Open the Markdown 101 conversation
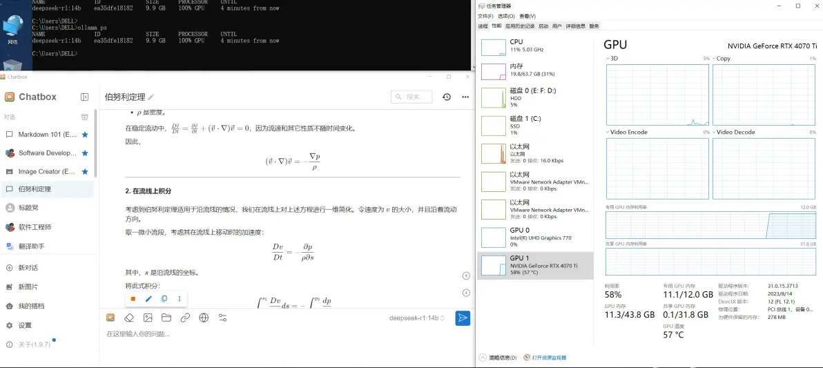823x368 pixels. pos(47,135)
